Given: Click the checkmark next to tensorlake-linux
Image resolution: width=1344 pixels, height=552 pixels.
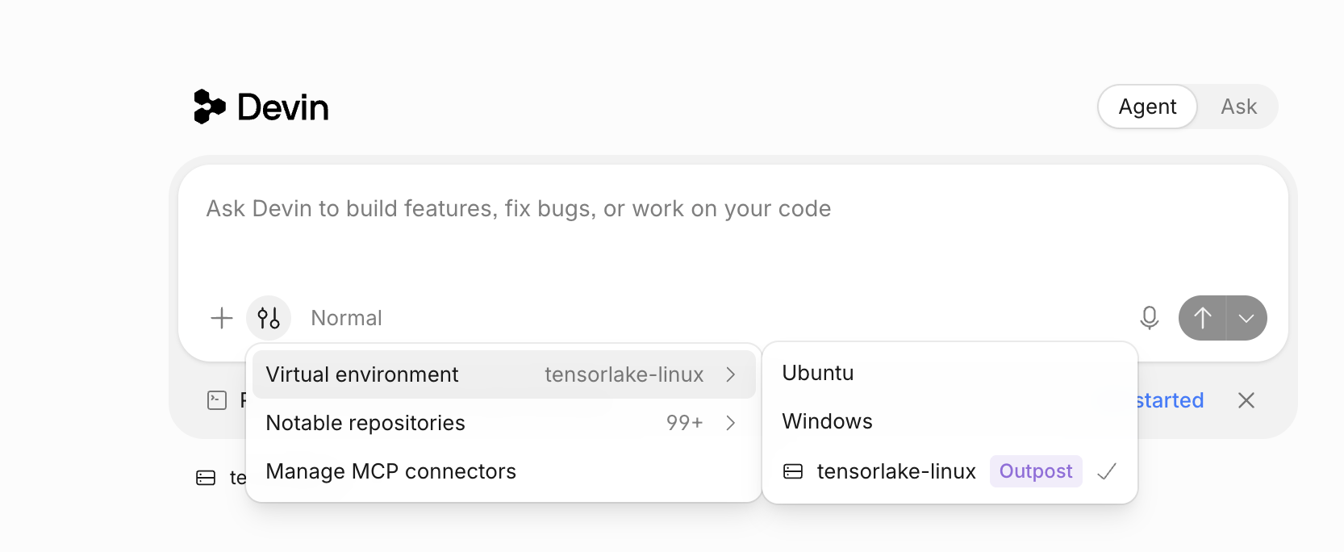Looking at the screenshot, I should point(1107,471).
